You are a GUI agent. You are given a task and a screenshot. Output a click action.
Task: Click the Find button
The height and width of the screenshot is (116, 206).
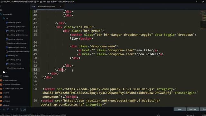[180, 109]
